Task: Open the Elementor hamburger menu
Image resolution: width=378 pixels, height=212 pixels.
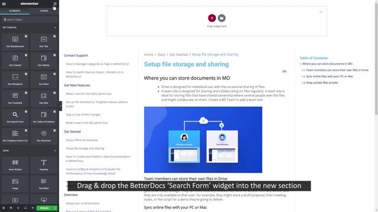Action: [x=4, y=4]
